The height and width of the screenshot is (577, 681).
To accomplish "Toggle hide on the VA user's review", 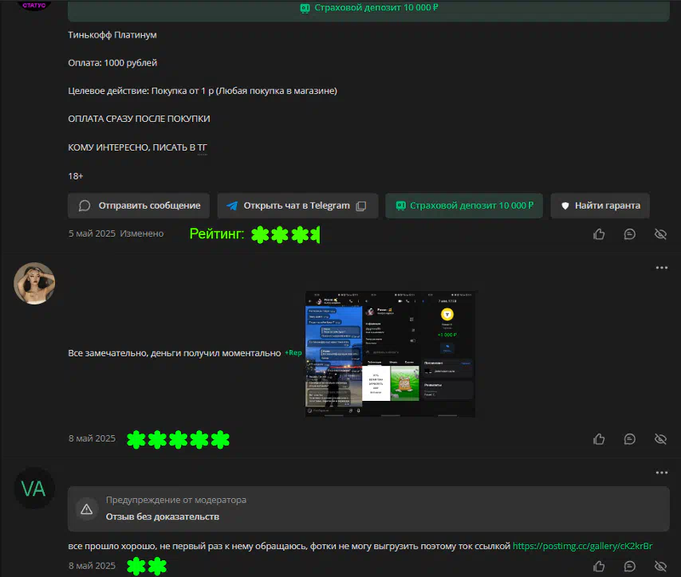I will [x=659, y=566].
